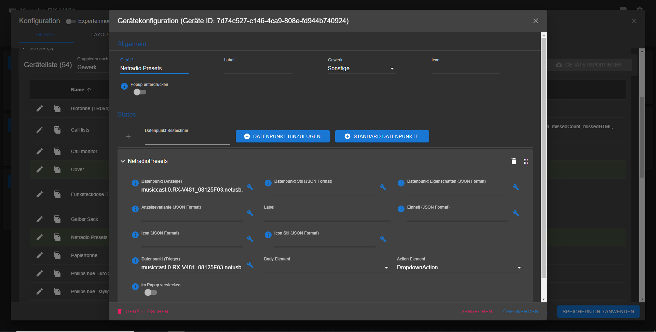Open the Body Element dropdown
Viewport: 656px width, 332px height.
[327, 268]
